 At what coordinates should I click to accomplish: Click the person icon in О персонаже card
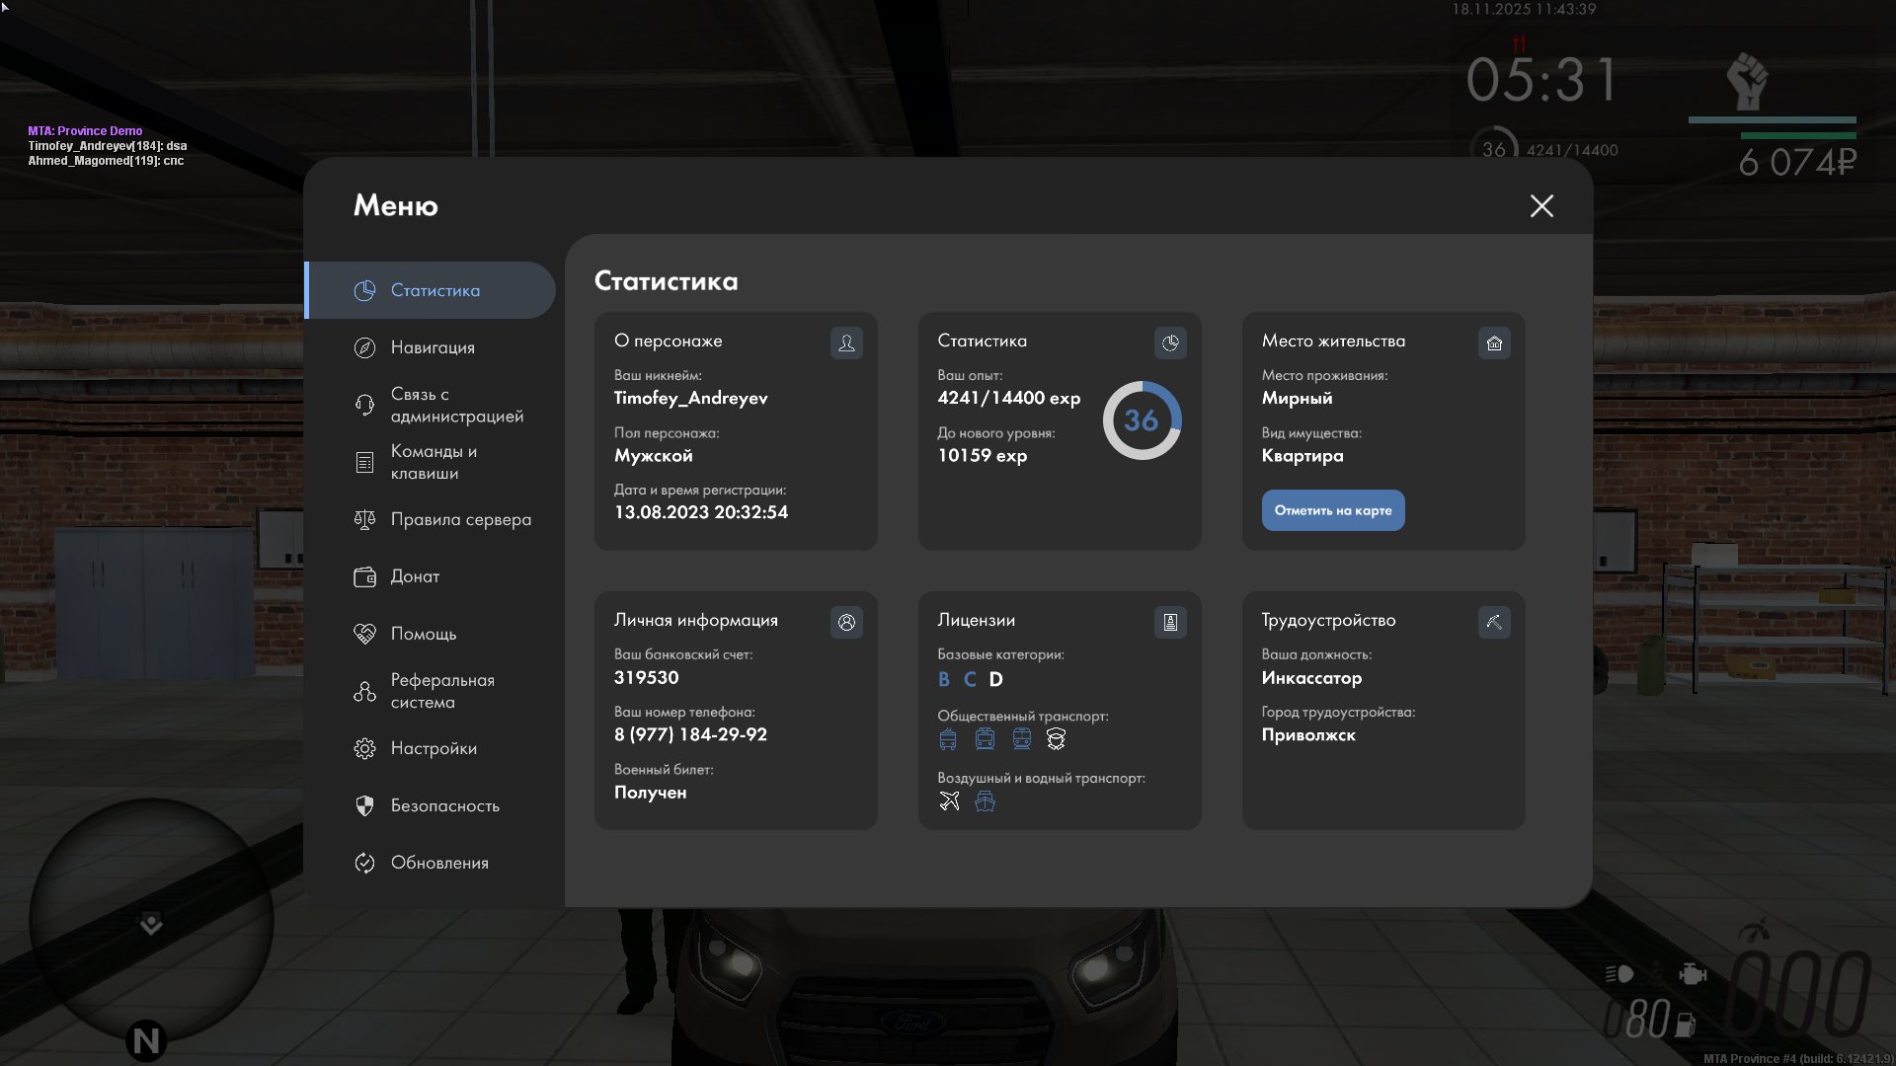coord(846,343)
